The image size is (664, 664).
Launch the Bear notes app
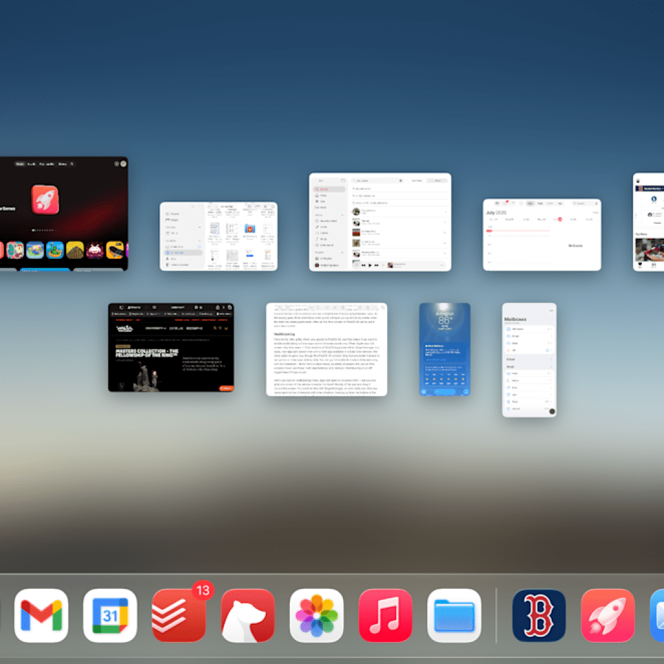click(x=248, y=615)
